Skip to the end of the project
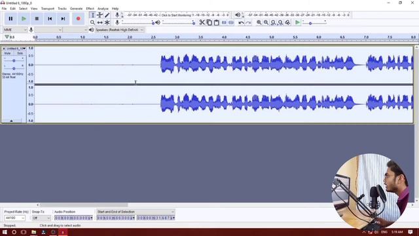 pos(63,19)
